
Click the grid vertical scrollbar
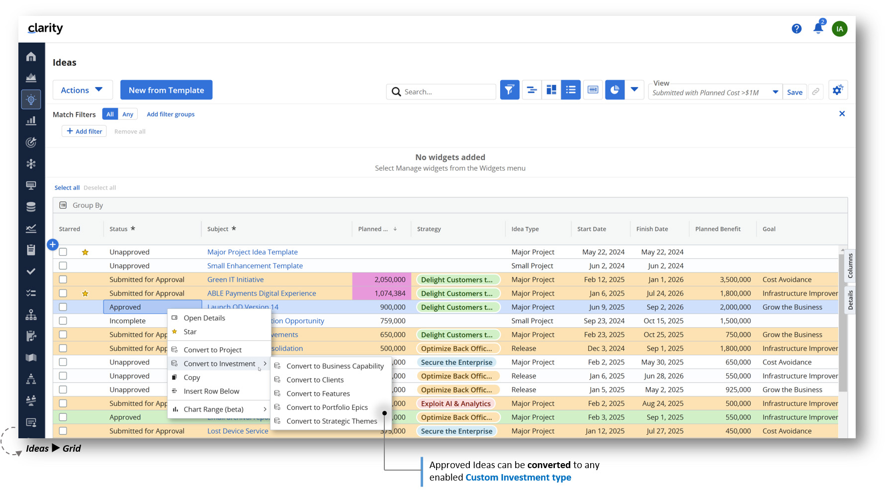(842, 322)
